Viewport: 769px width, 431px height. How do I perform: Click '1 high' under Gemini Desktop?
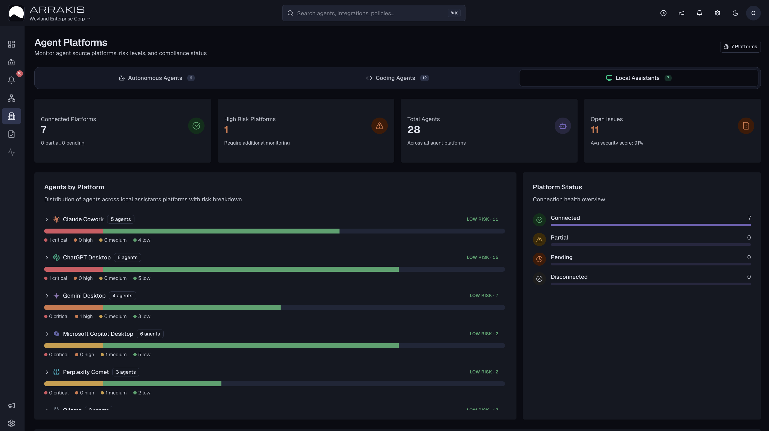click(84, 317)
